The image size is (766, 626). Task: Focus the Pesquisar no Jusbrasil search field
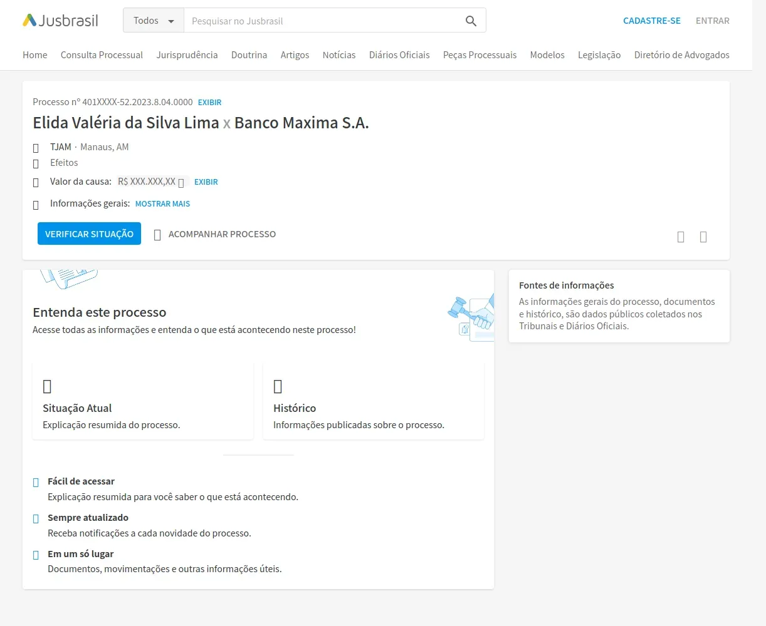[x=323, y=21]
